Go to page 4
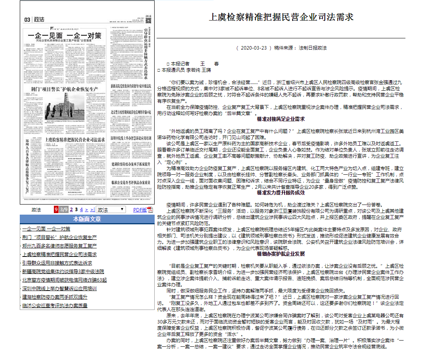 point(81,210)
